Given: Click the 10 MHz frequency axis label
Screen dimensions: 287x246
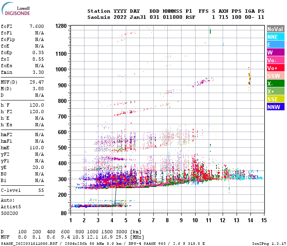Looking at the screenshot, I should tap(195, 220).
